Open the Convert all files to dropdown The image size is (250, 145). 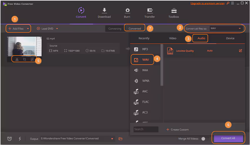click(x=226, y=28)
